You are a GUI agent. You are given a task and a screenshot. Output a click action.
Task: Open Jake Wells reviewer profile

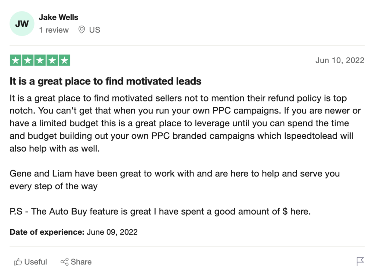point(58,17)
